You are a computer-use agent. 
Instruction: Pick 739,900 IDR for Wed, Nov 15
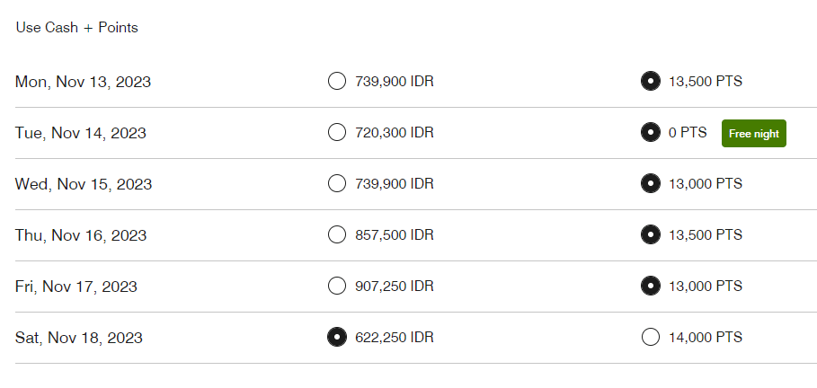point(337,184)
